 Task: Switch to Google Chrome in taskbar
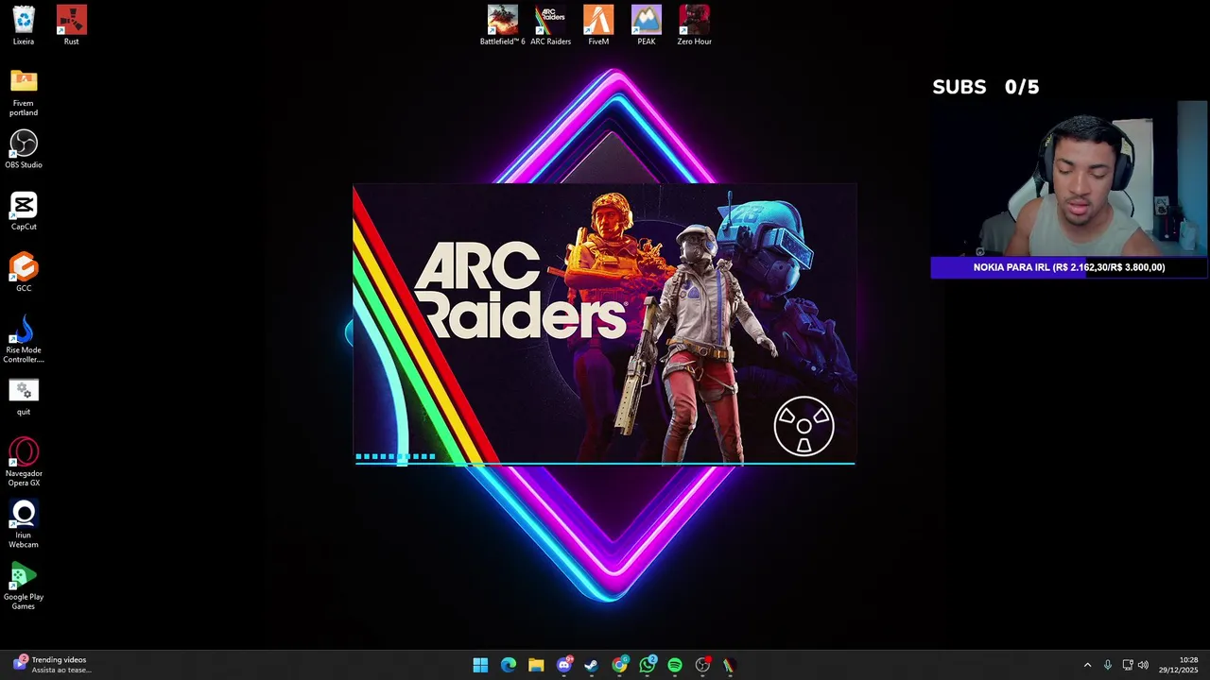pos(619,665)
